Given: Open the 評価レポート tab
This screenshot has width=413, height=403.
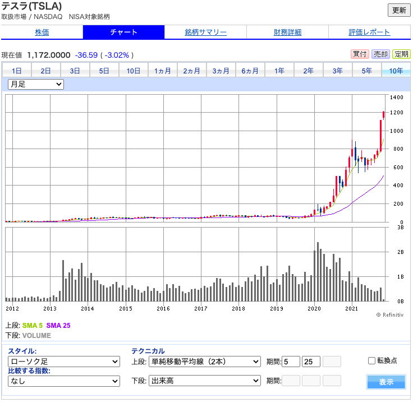Looking at the screenshot, I should coord(369,32).
